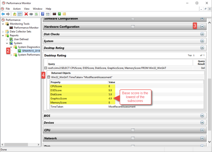Click the table icon in CPU header
The width and height of the screenshot is (212, 152).
[133, 130]
